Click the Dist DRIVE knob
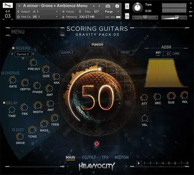Screen dimensions: 194x175 coord(20,137)
